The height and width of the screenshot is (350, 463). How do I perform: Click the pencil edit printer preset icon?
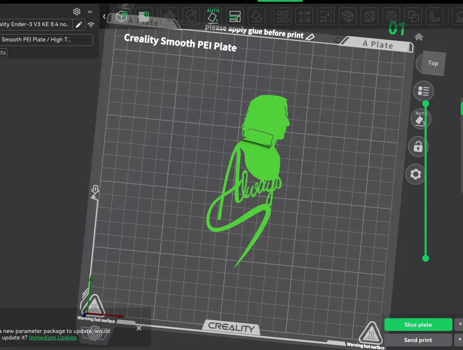pos(79,25)
